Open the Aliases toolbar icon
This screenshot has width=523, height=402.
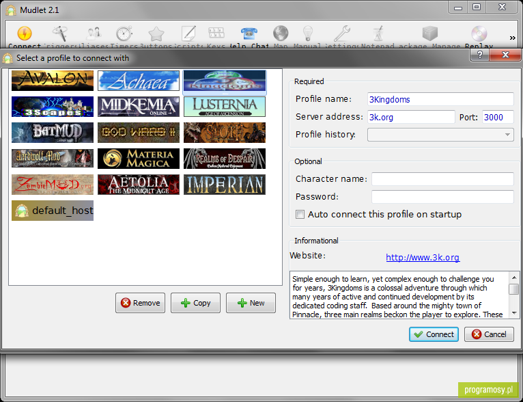coord(94,33)
